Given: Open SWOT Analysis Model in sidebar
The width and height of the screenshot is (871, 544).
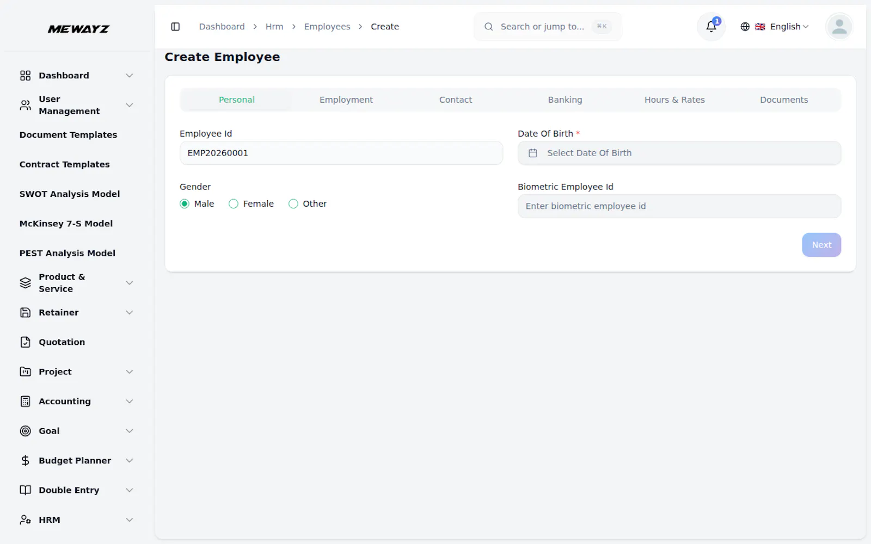Looking at the screenshot, I should [x=70, y=194].
